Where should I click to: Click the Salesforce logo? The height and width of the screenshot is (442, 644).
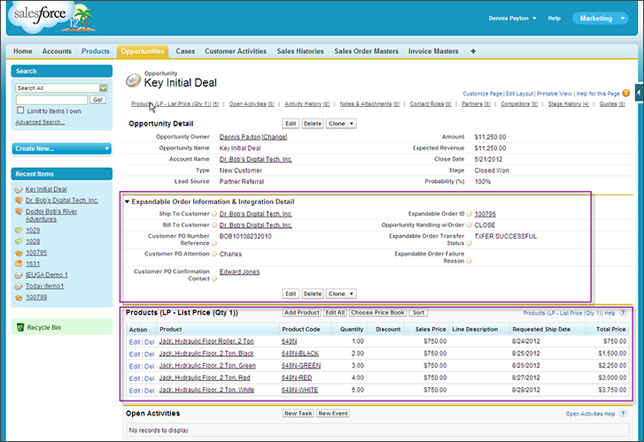(x=51, y=17)
